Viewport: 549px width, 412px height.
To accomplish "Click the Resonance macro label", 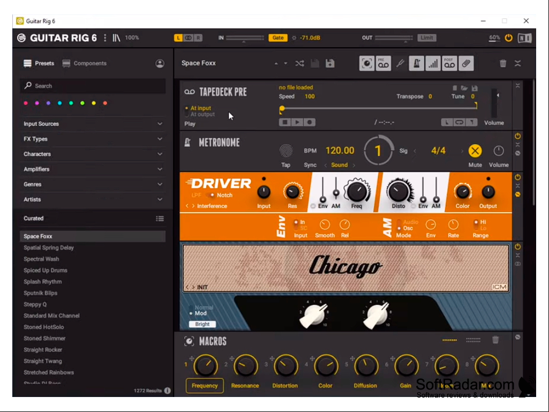I will tap(245, 385).
